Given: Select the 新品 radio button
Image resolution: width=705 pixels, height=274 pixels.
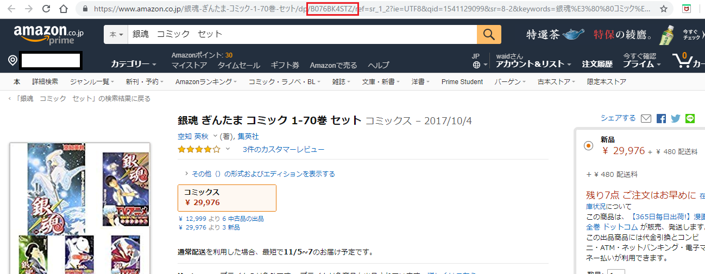Looking at the screenshot, I should tap(588, 145).
